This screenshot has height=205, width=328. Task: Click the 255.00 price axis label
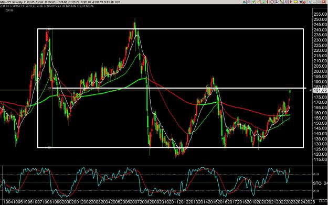[x=320, y=14]
